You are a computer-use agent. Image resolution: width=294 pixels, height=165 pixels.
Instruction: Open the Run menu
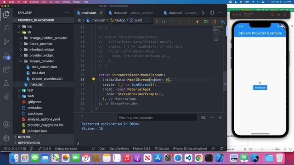[57, 2]
